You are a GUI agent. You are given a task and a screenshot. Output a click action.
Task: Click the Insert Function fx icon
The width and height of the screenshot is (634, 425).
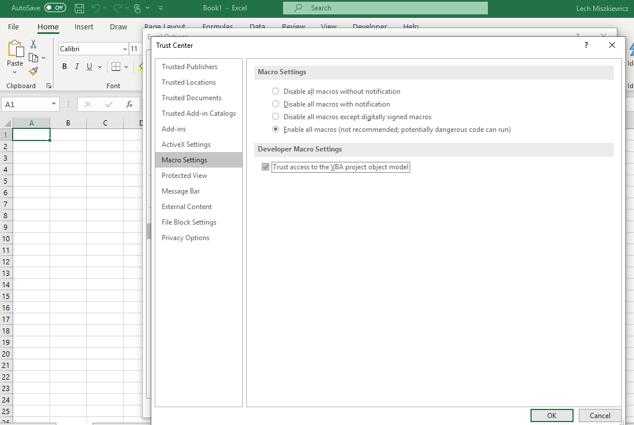click(129, 104)
